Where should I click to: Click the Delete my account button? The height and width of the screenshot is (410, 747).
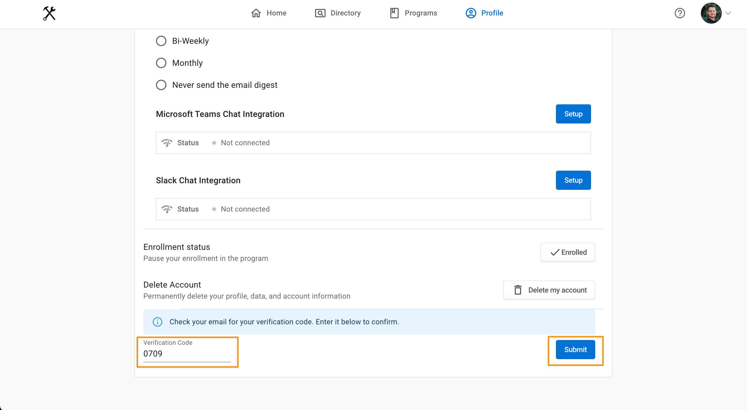549,290
